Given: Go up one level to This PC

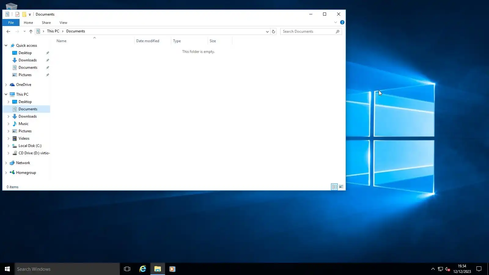Looking at the screenshot, I should click(x=31, y=31).
